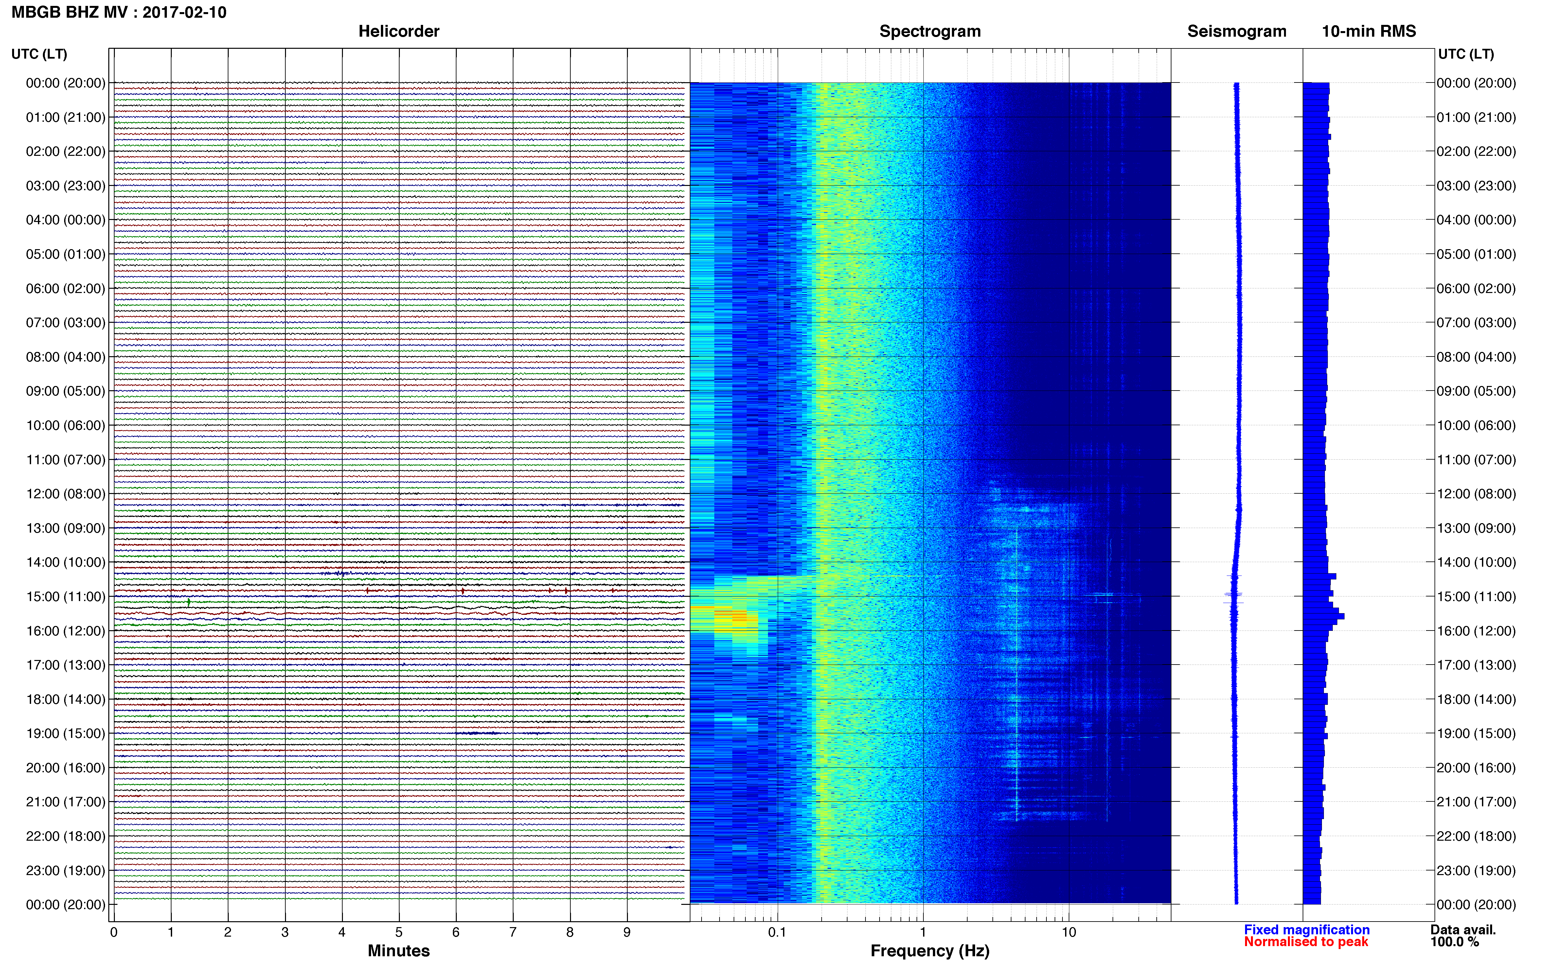Click the left '06:00 (02:00)' time label
This screenshot has height=970, width=1551.
click(x=65, y=288)
